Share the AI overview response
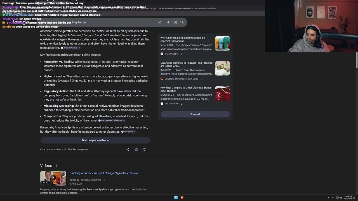The height and width of the screenshot is (201, 358). pos(128,149)
